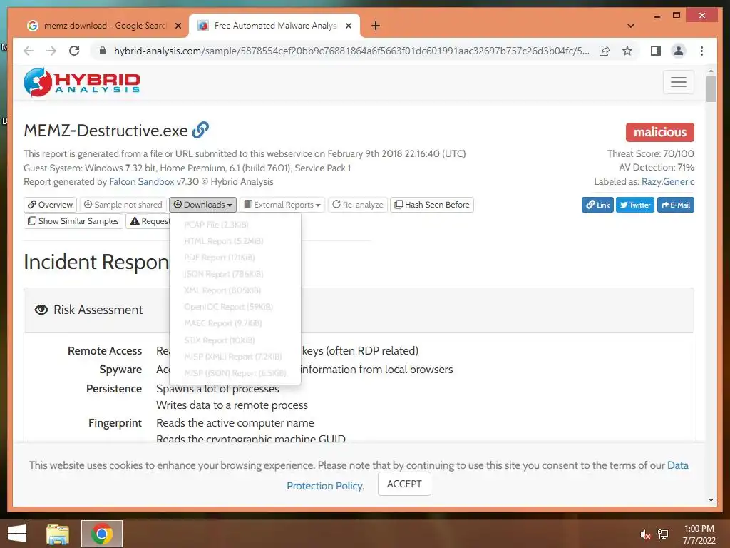Click the 'Threat Score: 70/100' text
730x548 pixels.
(650, 154)
